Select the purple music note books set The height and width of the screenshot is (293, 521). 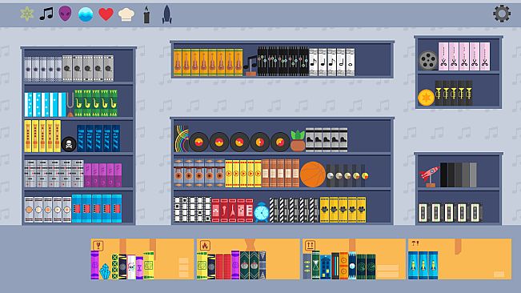tap(102, 175)
